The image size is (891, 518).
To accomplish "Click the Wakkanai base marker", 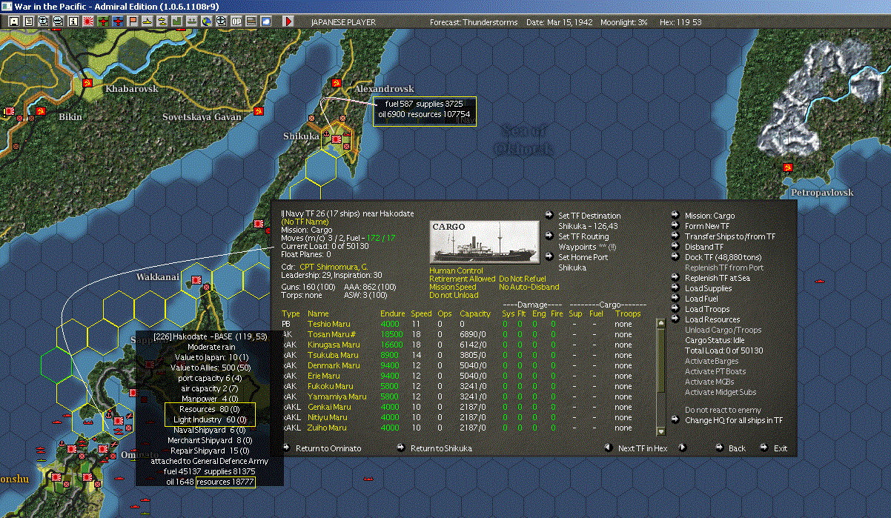I will point(196,279).
